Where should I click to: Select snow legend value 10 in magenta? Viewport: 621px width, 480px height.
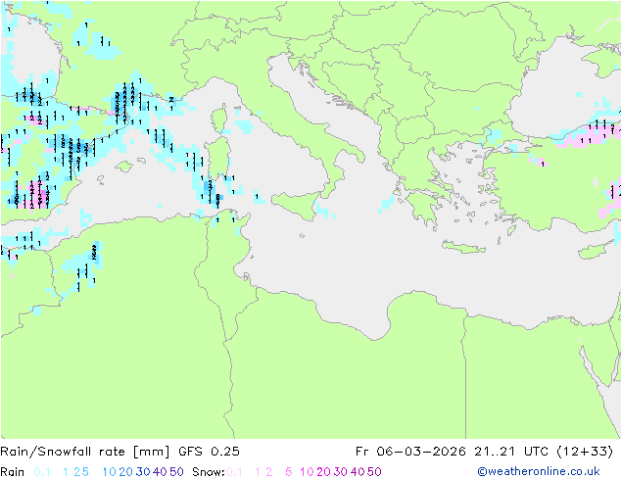307,472
